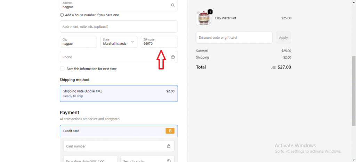356x162 pixels.
Task: Click the info icon beside the house number hint
Action: [x=62, y=15]
